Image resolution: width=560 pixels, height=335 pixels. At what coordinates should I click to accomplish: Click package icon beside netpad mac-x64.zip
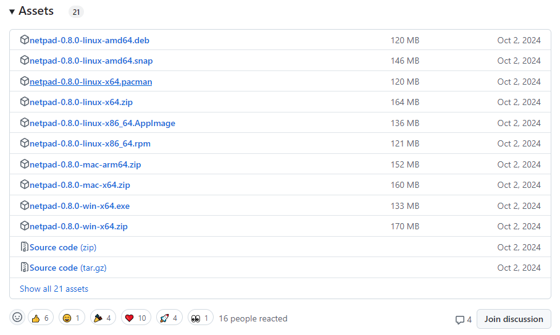pyautogui.click(x=24, y=184)
